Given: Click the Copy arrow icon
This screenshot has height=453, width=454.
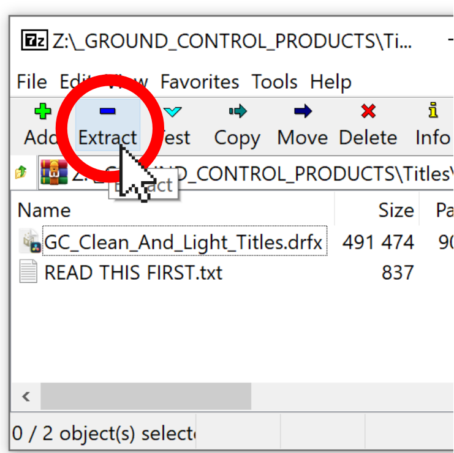Looking at the screenshot, I should pyautogui.click(x=237, y=111).
